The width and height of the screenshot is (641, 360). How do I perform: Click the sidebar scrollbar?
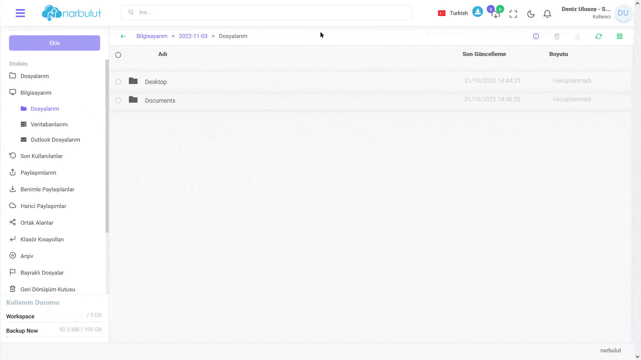pos(107,146)
